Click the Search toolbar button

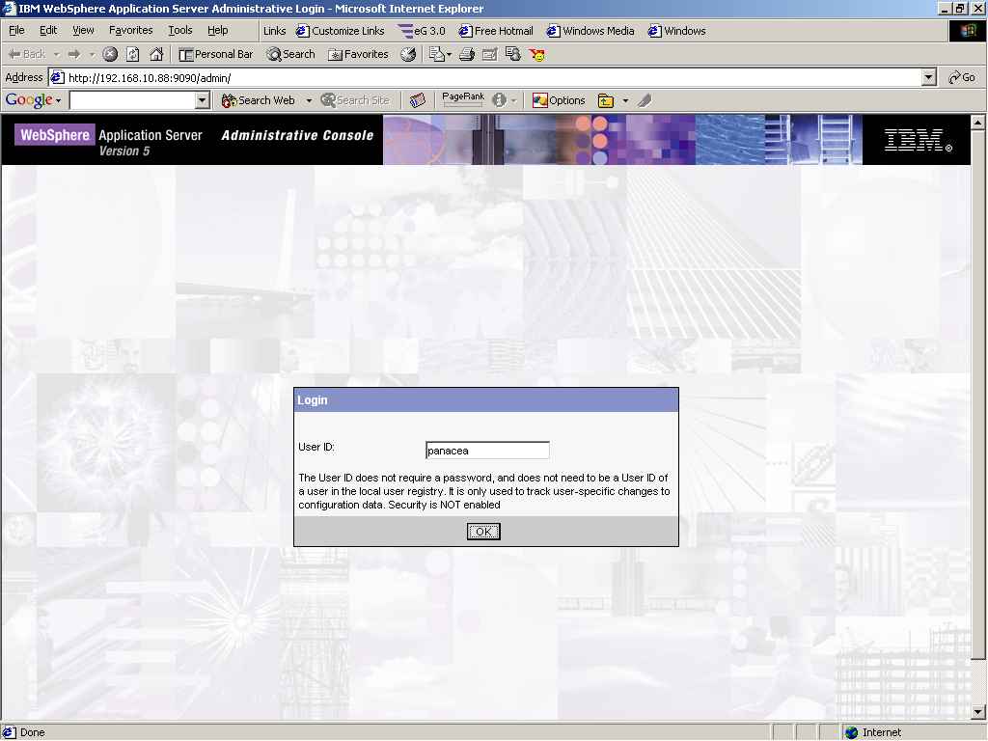pos(290,54)
